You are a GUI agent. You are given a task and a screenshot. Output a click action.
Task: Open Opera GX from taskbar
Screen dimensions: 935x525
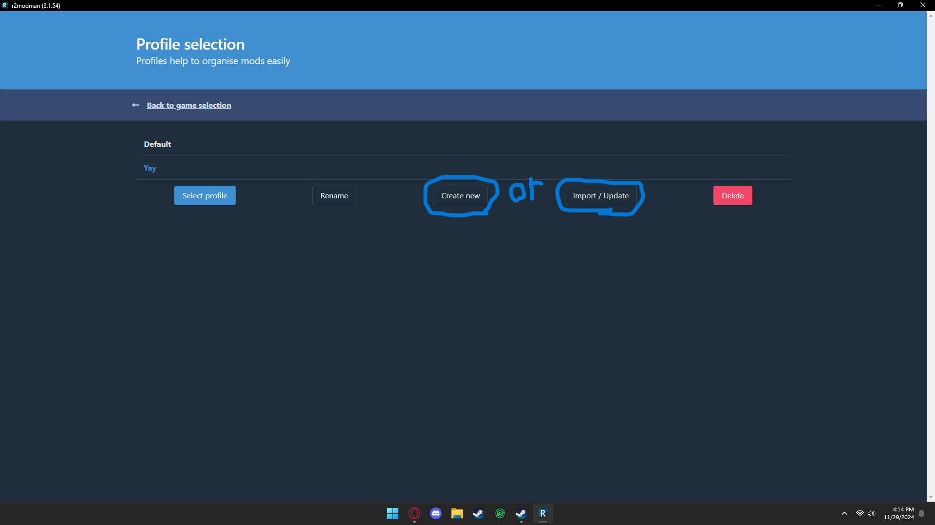point(414,513)
